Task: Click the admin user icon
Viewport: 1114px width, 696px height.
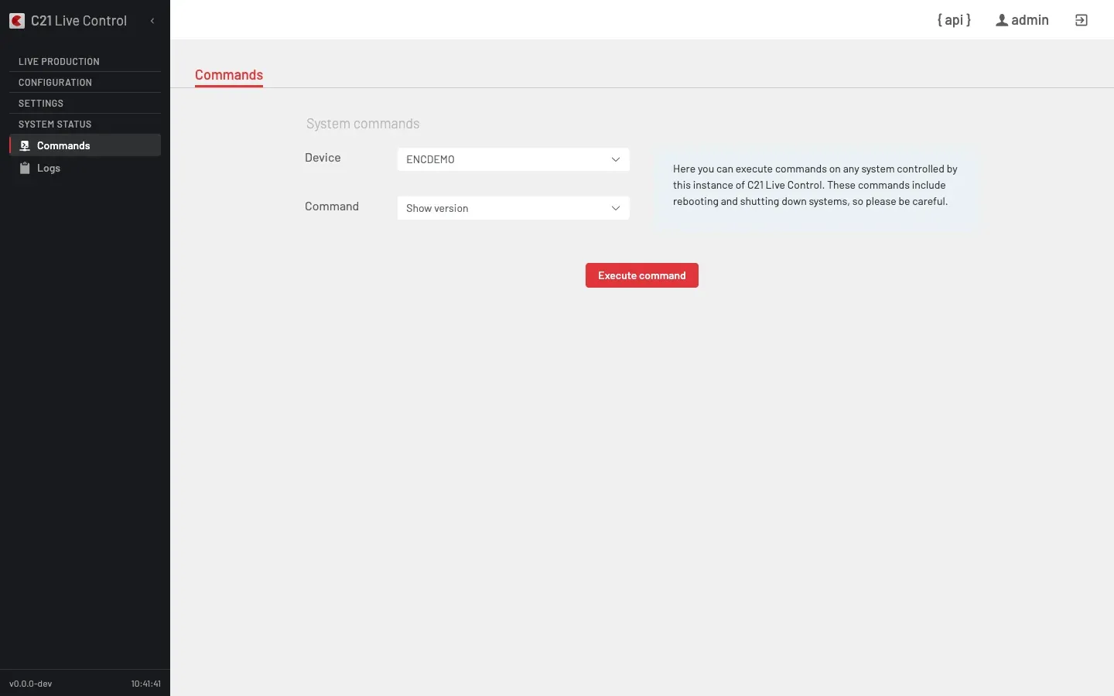Action: (1002, 20)
